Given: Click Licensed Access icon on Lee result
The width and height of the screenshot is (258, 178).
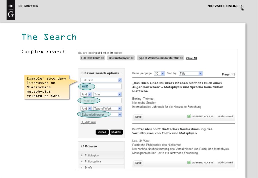Looking at the screenshot, I should pyautogui.click(x=189, y=162).
